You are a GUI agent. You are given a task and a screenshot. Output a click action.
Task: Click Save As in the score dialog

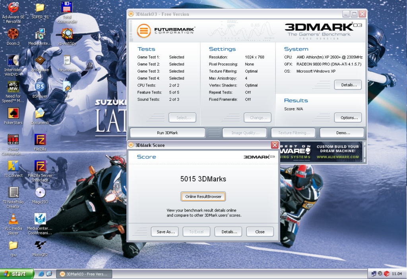[x=165, y=232]
